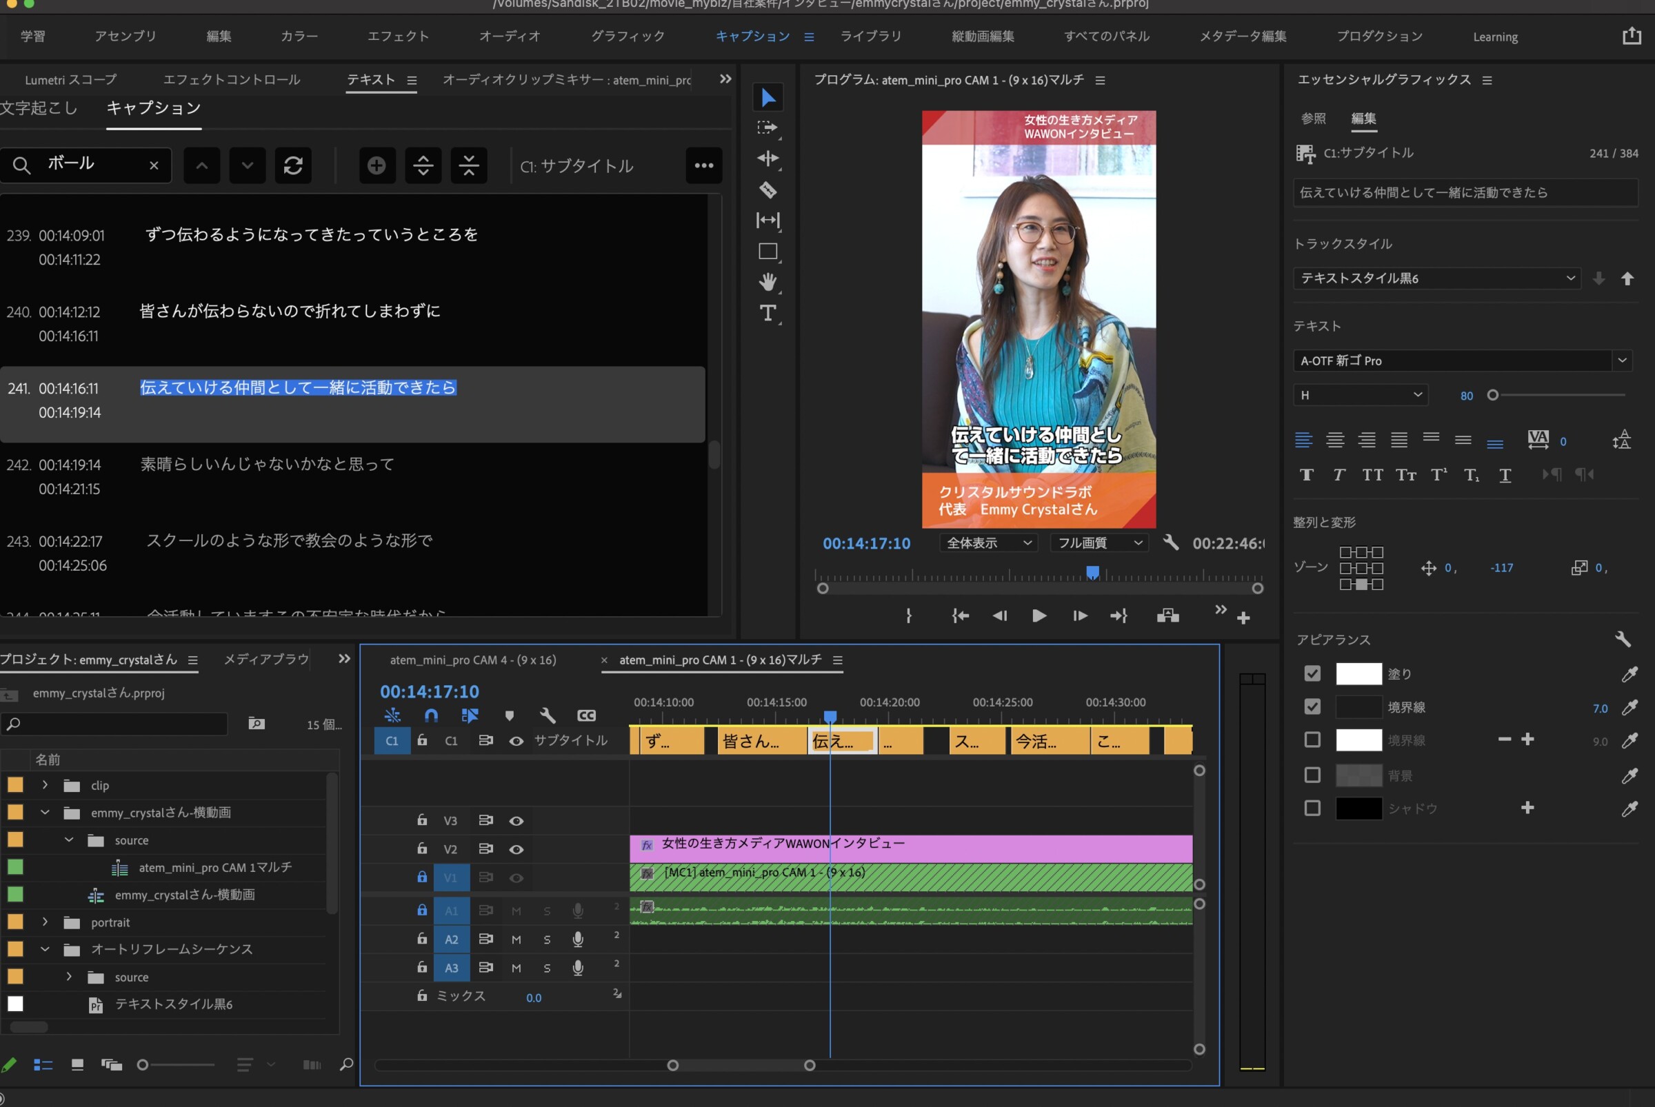Enable the 背景 checkbox in appearance
Viewport: 1655px width, 1107px height.
(x=1312, y=775)
